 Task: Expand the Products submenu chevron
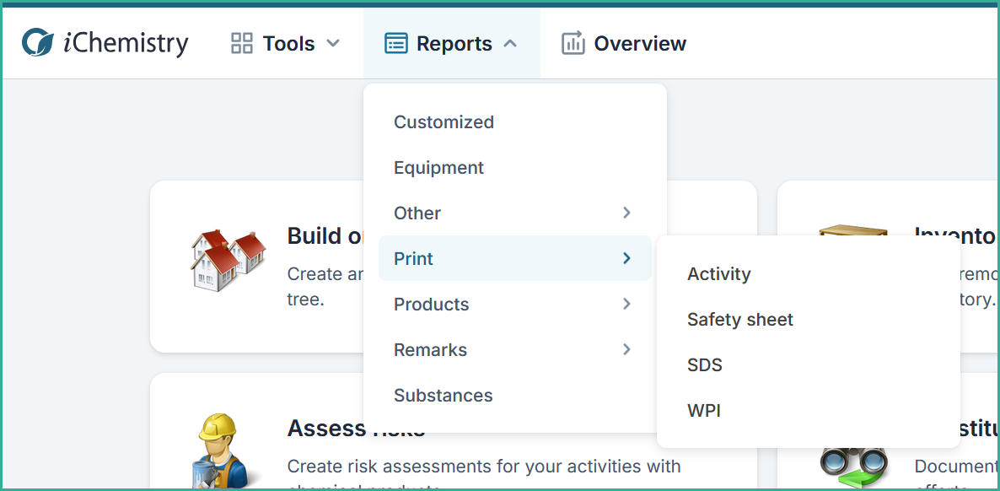[627, 304]
